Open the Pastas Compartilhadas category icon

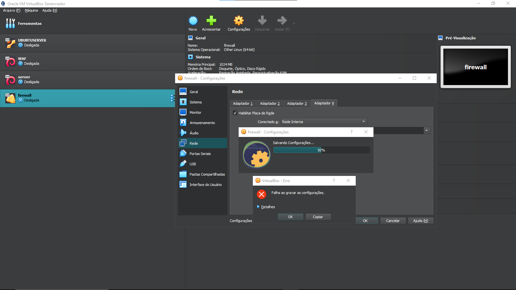click(183, 174)
